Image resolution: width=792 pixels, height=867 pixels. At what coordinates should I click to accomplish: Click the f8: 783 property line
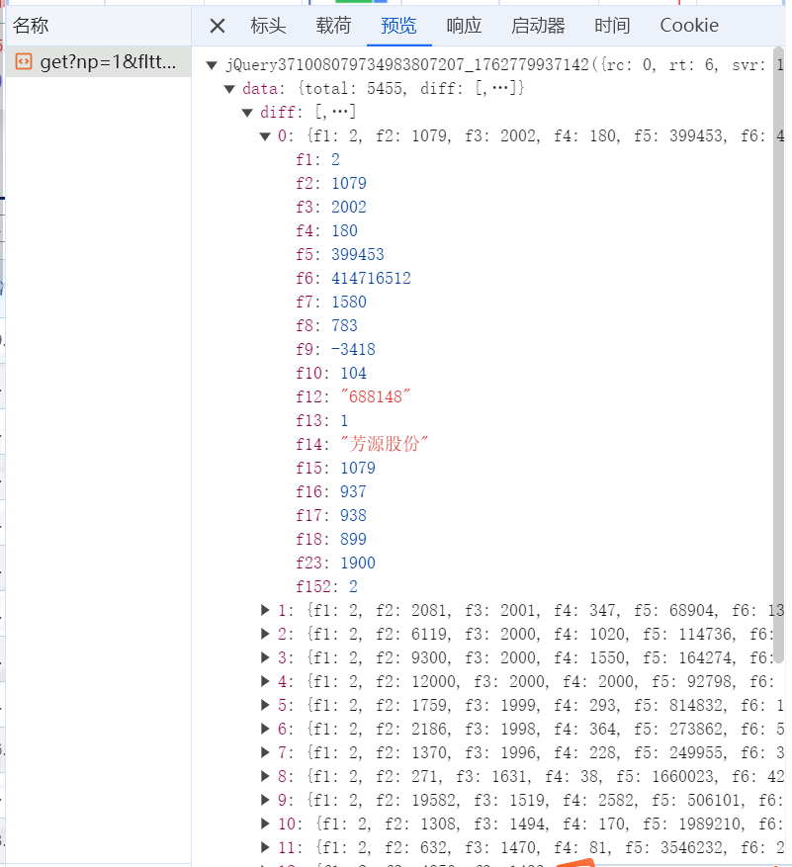[326, 326]
